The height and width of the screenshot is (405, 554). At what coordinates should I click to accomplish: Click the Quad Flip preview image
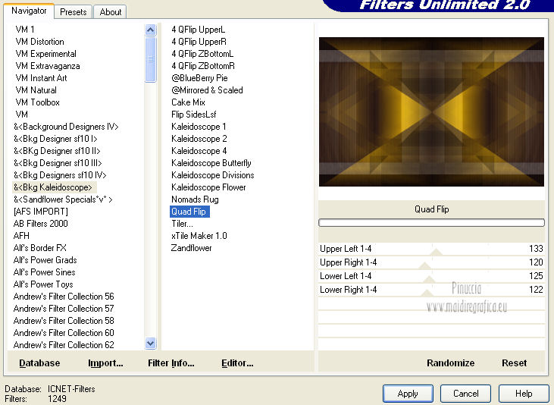click(x=431, y=111)
